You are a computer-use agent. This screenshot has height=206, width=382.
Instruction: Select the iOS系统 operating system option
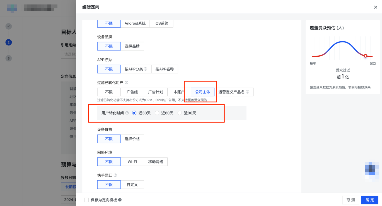pyautogui.click(x=161, y=23)
